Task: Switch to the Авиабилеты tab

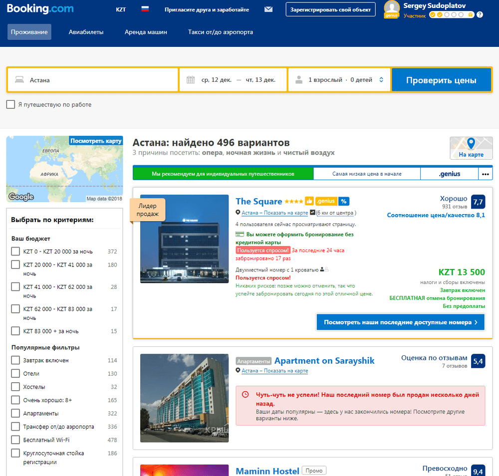Action: (x=86, y=32)
